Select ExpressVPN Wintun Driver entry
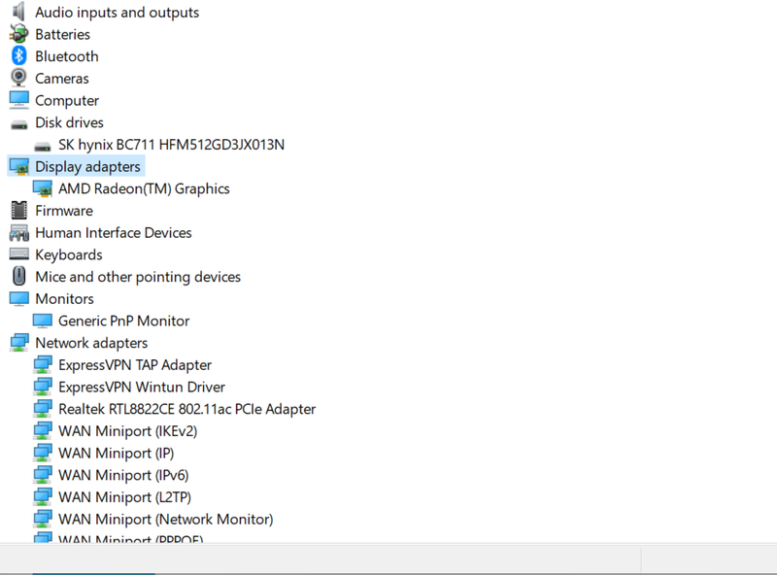 [x=142, y=388]
